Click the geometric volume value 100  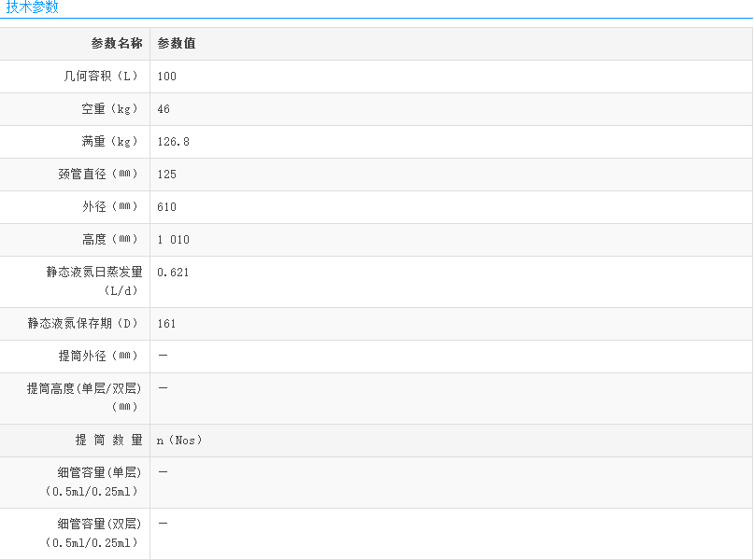(x=167, y=77)
